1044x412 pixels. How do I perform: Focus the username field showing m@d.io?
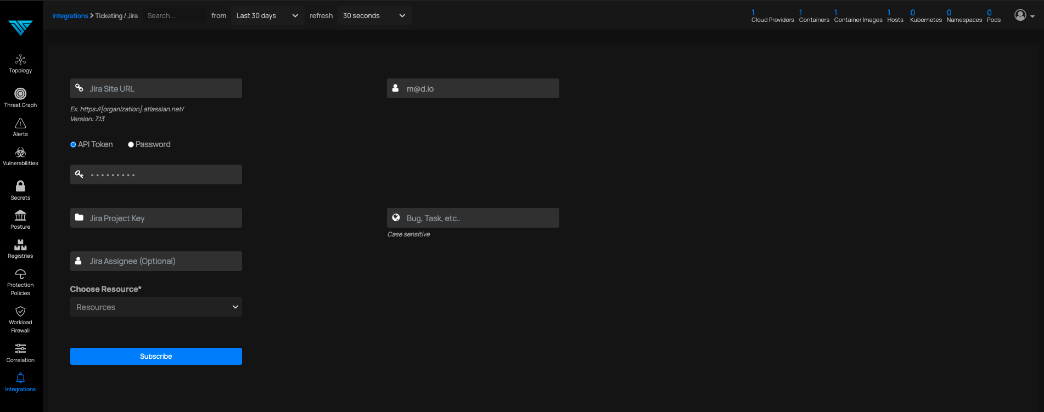(x=473, y=88)
